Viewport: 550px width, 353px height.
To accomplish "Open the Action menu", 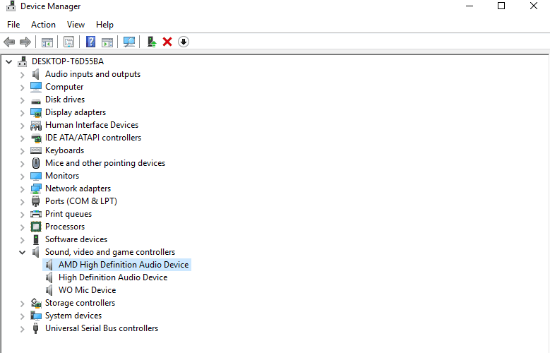I will pos(43,25).
